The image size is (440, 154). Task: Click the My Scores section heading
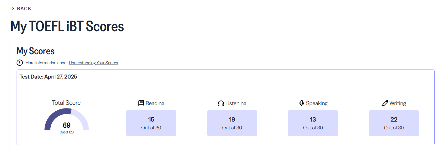tap(36, 51)
